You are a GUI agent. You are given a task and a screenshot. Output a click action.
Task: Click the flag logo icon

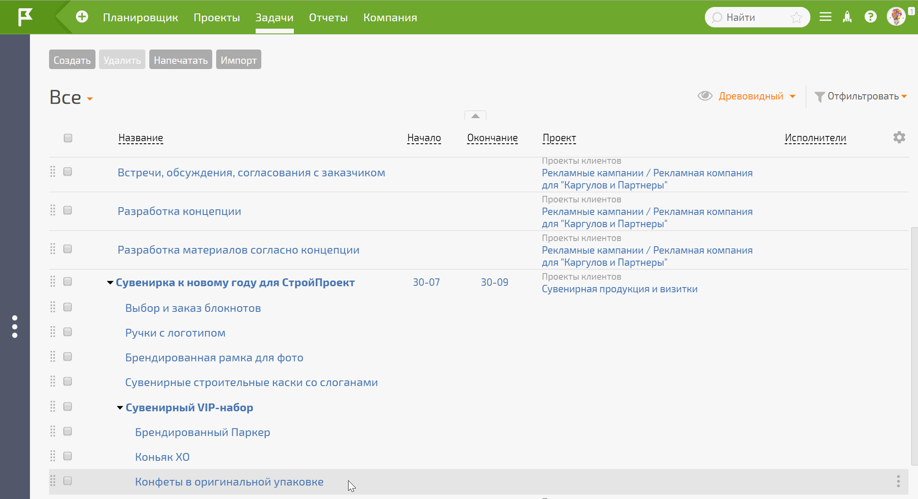(x=25, y=17)
